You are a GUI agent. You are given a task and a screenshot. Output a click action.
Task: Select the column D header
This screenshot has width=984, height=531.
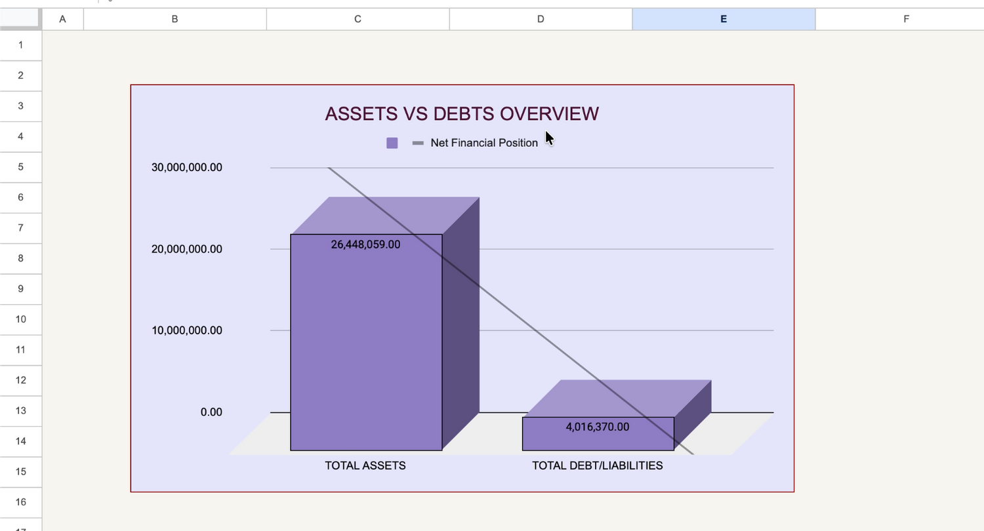[541, 20]
